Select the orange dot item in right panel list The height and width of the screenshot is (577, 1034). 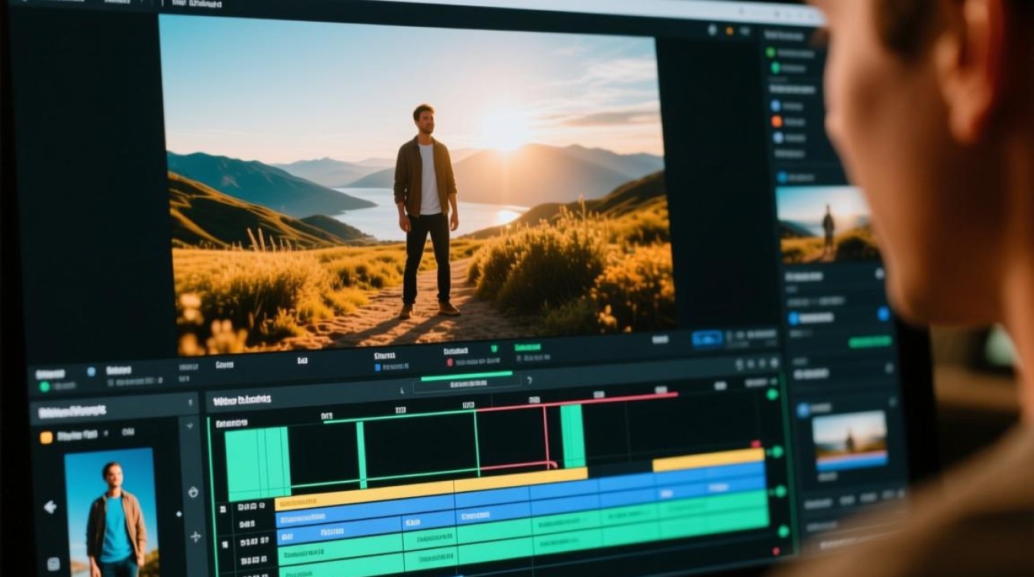pyautogui.click(x=776, y=122)
